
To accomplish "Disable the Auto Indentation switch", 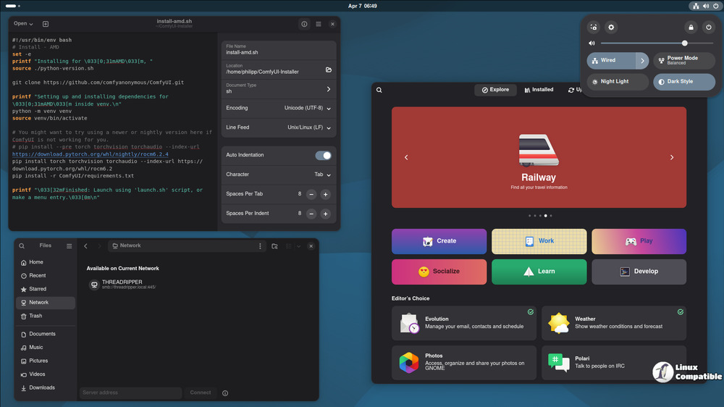I will (323, 155).
